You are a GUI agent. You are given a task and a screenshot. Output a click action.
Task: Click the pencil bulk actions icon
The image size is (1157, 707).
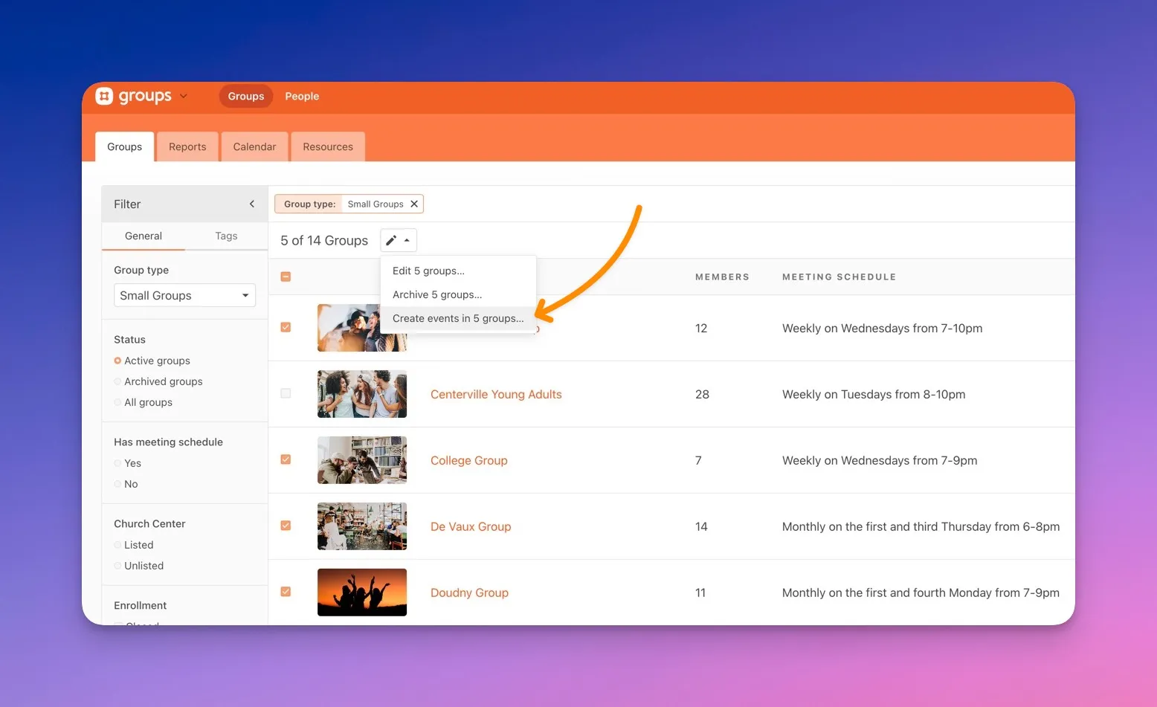391,240
